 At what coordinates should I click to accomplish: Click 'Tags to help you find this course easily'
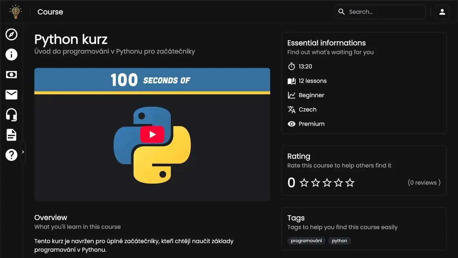(x=342, y=227)
